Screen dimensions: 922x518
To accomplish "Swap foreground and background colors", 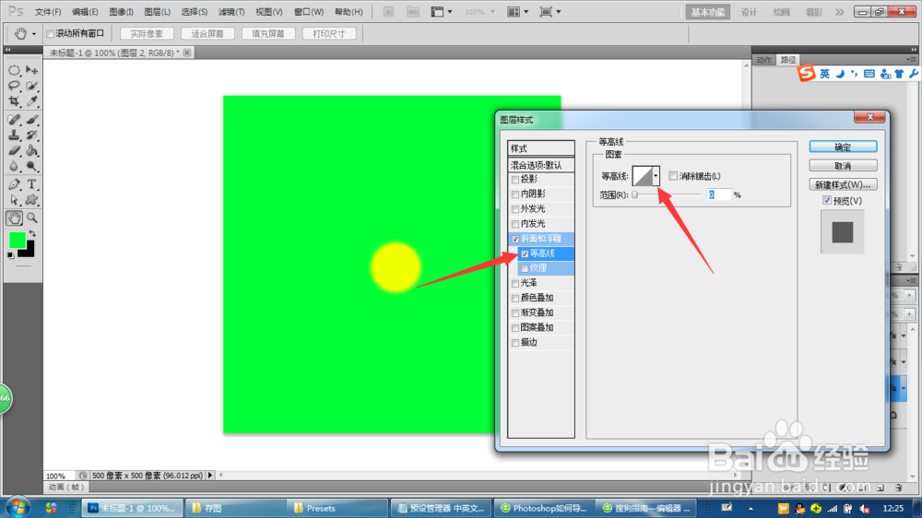I will [x=32, y=233].
